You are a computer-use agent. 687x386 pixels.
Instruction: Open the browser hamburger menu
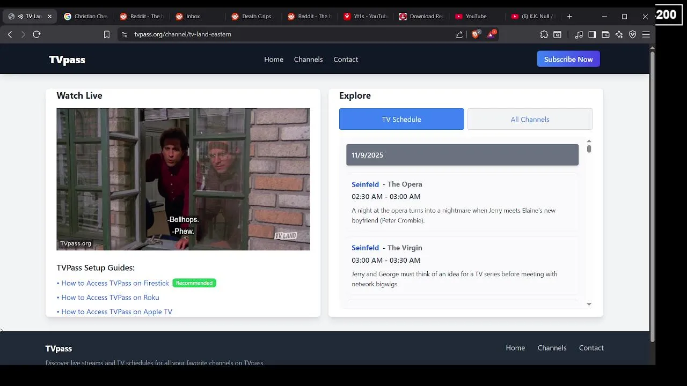646,34
